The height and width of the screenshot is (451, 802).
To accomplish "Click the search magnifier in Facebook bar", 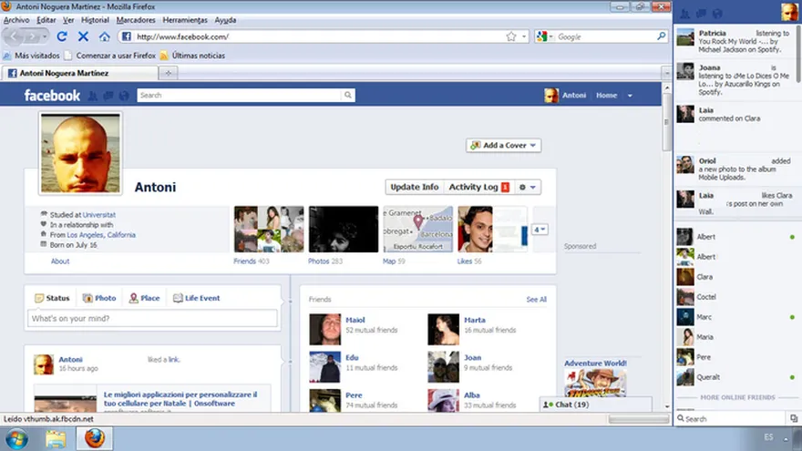I will click(347, 95).
